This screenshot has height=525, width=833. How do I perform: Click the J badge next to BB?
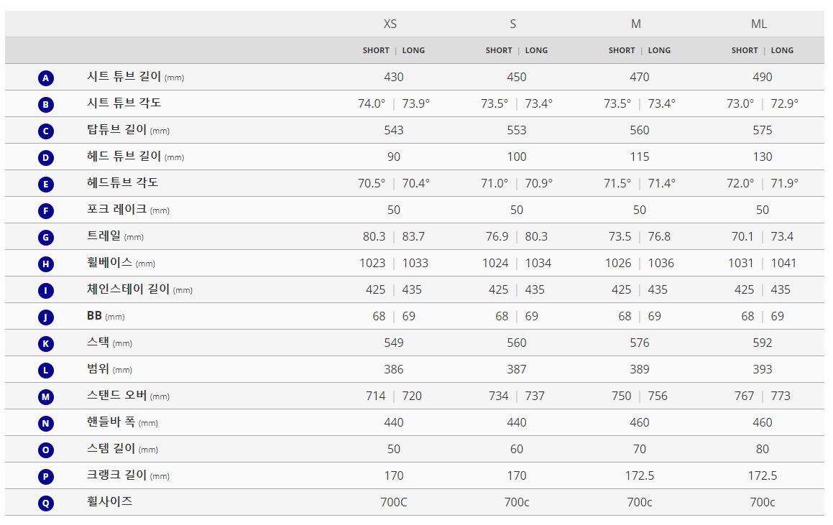pos(46,317)
